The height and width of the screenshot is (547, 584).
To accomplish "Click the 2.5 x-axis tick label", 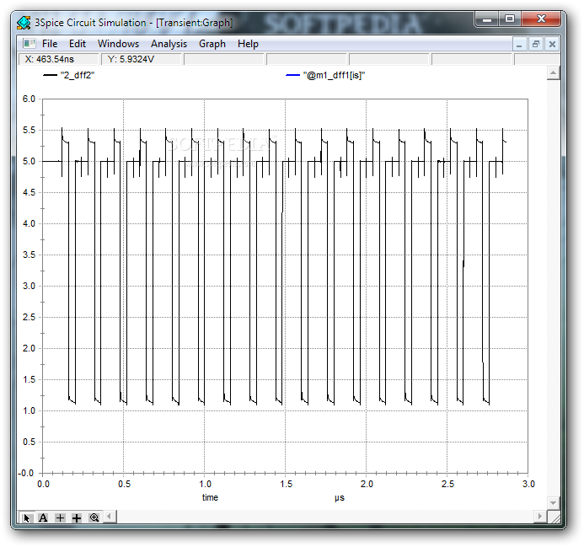I will (447, 484).
